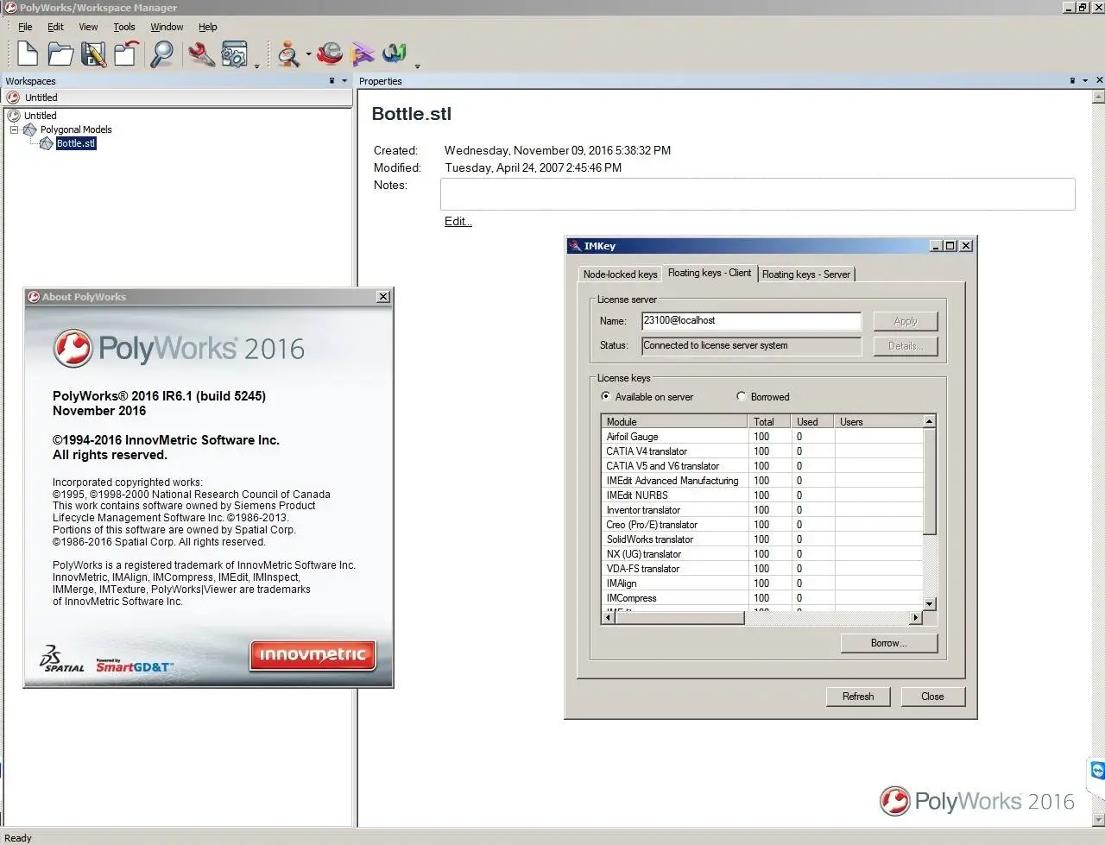
Task: Open the Tools menu
Action: coord(124,27)
